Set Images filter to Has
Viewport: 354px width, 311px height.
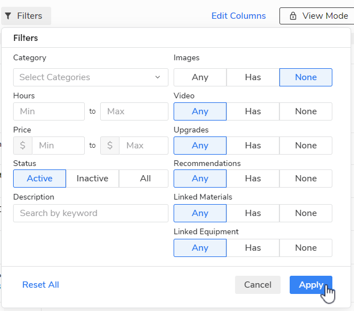253,77
